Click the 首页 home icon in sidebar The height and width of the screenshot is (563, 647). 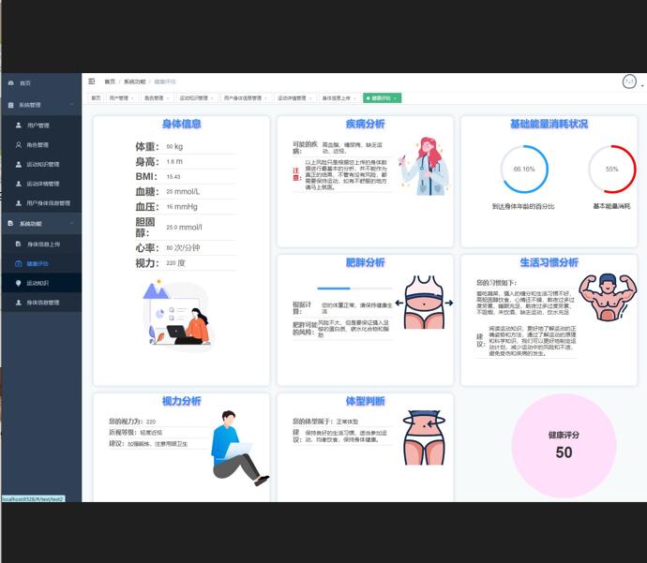[11, 82]
